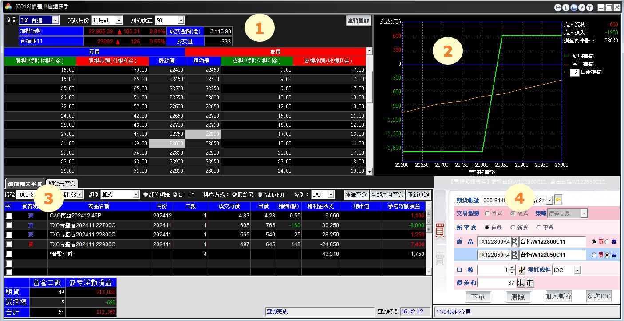Click the scroll-to-top icon in positions grid
The image size is (624, 321).
[x=429, y=214]
